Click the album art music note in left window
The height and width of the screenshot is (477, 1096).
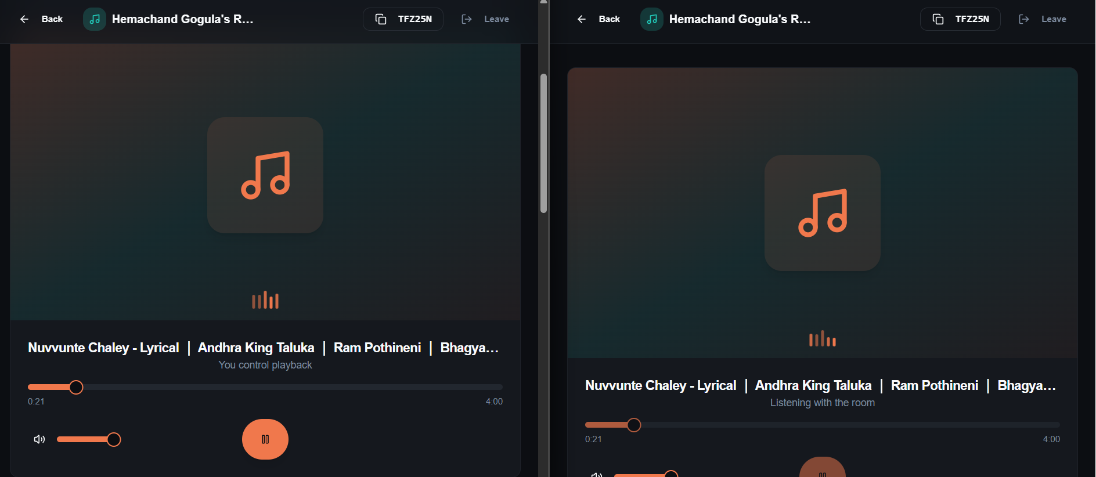click(265, 175)
